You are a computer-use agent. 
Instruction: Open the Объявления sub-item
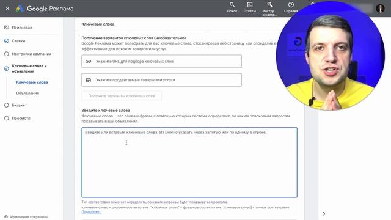(27, 93)
